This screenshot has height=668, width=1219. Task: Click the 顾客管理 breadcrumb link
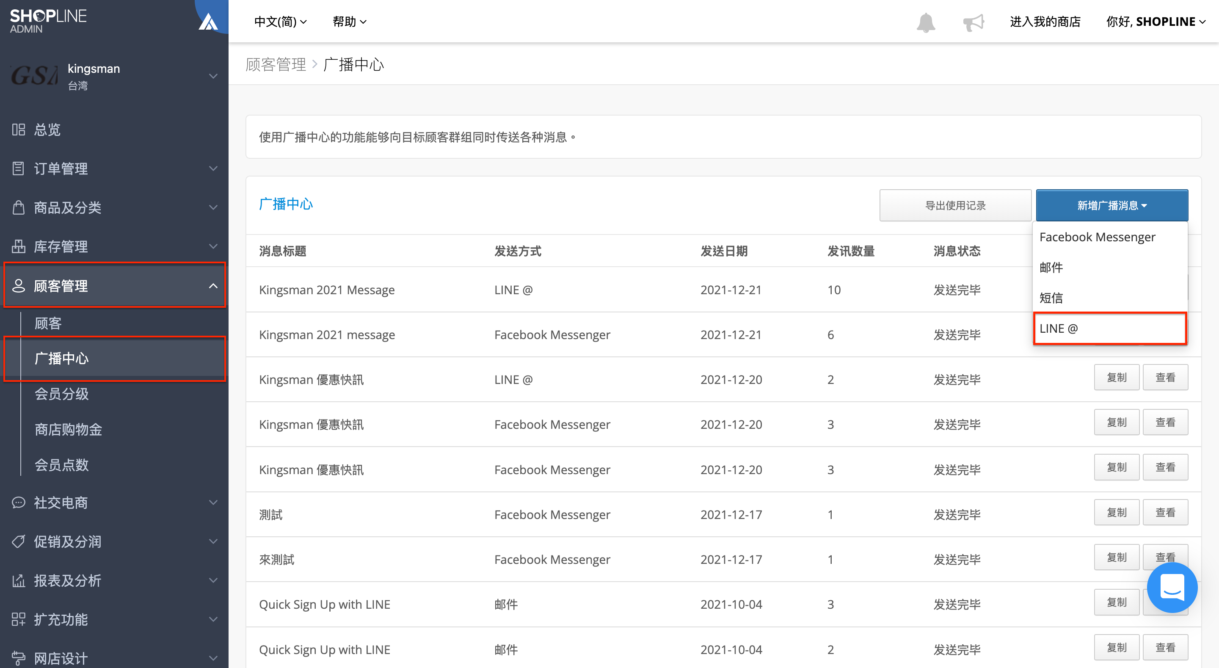click(x=276, y=64)
